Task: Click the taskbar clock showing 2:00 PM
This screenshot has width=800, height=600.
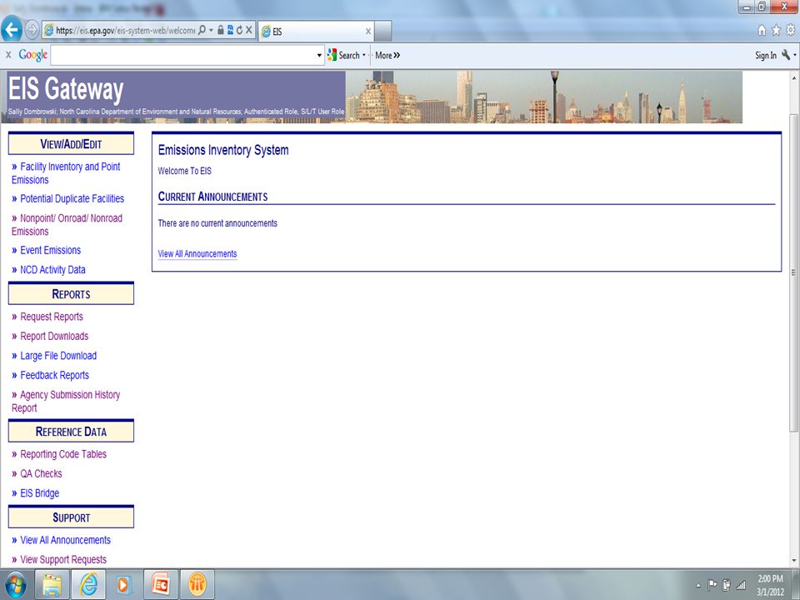Action: point(770,585)
